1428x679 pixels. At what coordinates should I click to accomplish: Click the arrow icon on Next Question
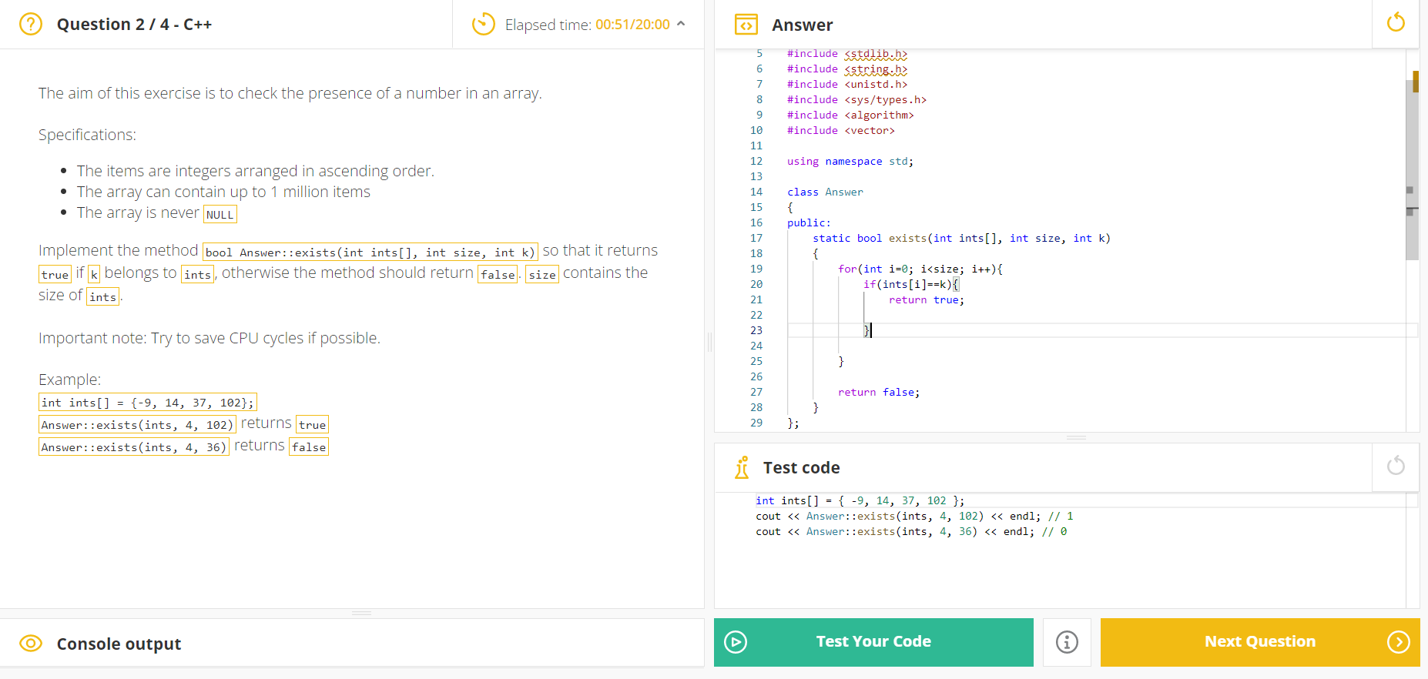[x=1399, y=642]
